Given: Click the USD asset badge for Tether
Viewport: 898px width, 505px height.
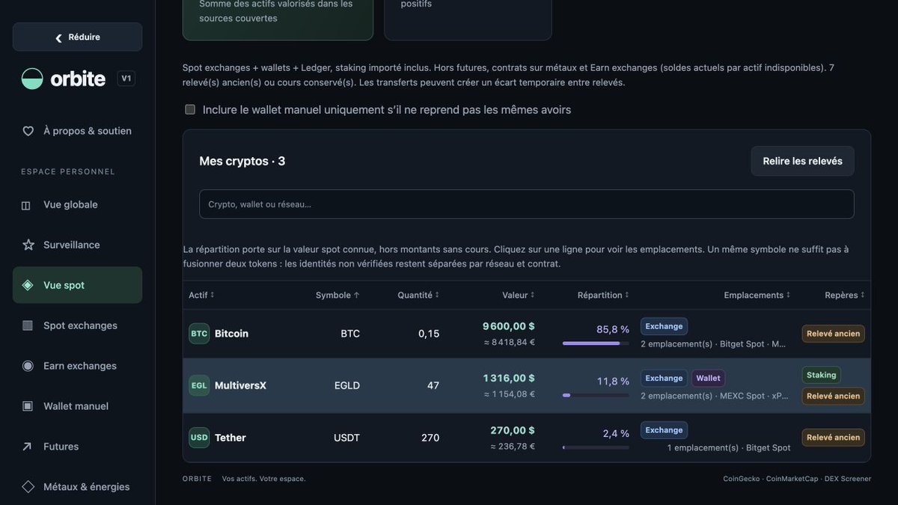Looking at the screenshot, I should 199,438.
